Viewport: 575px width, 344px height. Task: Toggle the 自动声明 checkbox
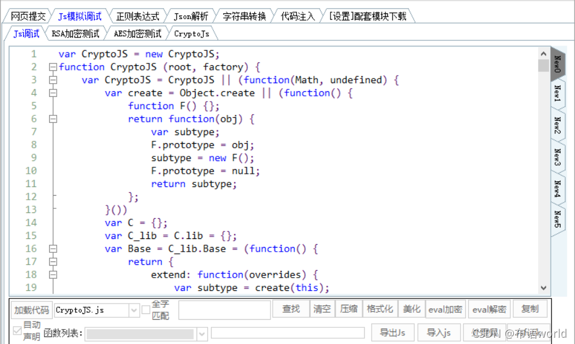coord(17,331)
